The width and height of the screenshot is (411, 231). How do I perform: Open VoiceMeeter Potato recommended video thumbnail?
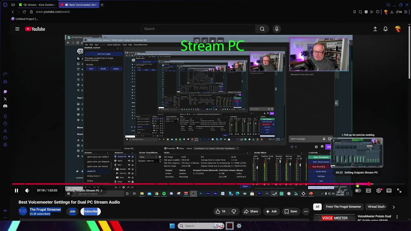point(334,218)
